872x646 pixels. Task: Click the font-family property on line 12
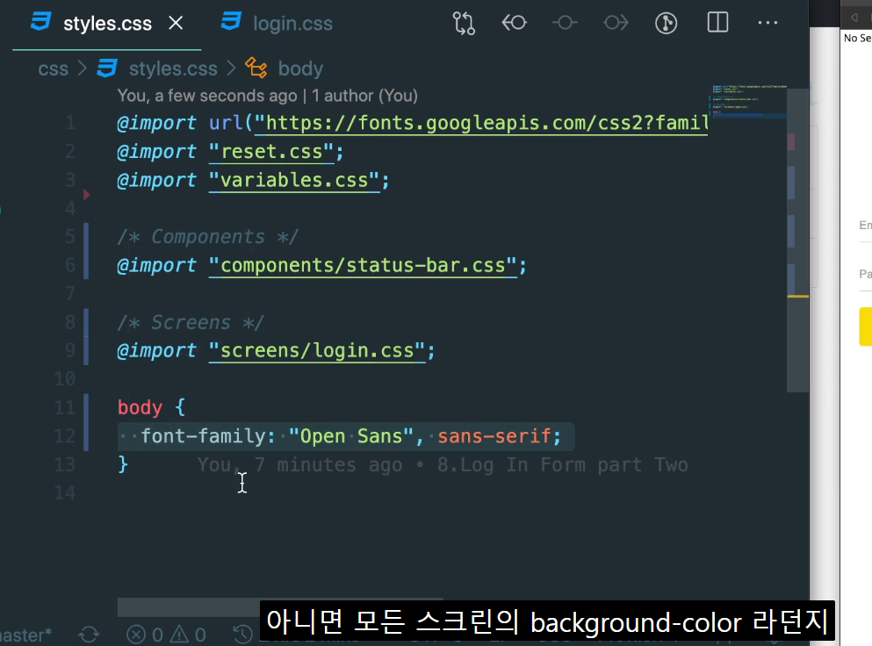203,436
